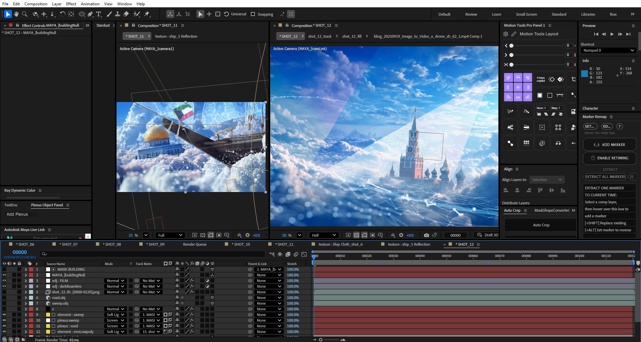641x342 pixels.
Task: Click the timeline zoom slider at bottom
Action: (321, 340)
